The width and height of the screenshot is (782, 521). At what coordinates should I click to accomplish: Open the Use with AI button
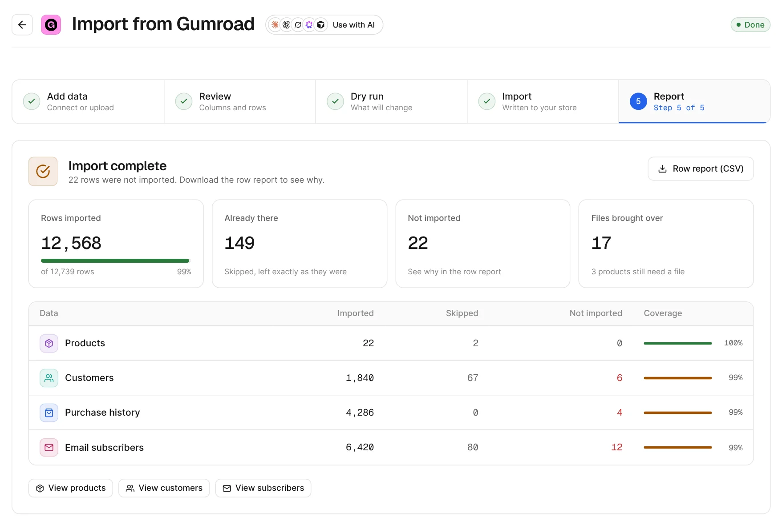click(324, 25)
